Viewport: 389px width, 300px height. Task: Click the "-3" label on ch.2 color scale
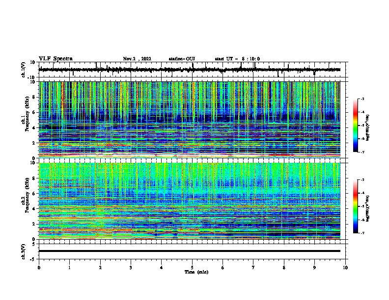click(362, 180)
